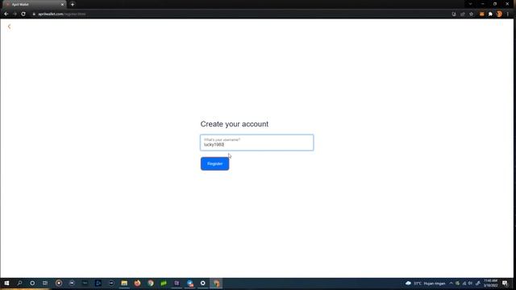Open Google Chrome from the taskbar
This screenshot has height=290, width=516.
point(151,283)
